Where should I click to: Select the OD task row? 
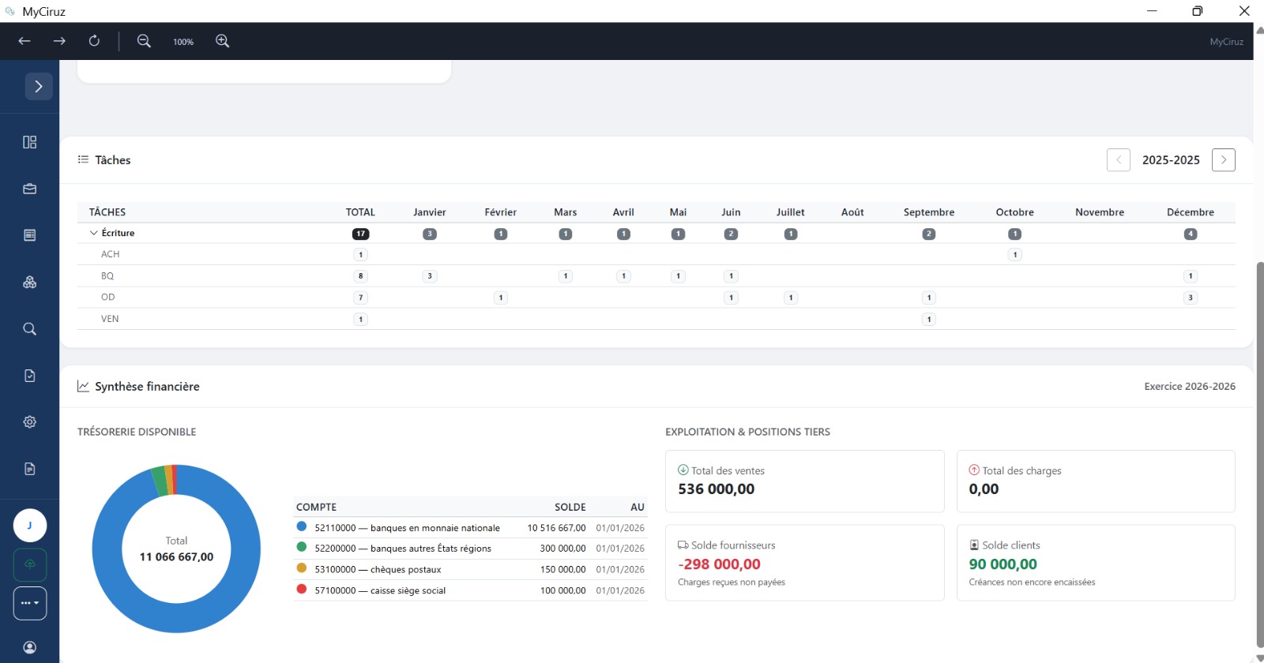coord(656,298)
